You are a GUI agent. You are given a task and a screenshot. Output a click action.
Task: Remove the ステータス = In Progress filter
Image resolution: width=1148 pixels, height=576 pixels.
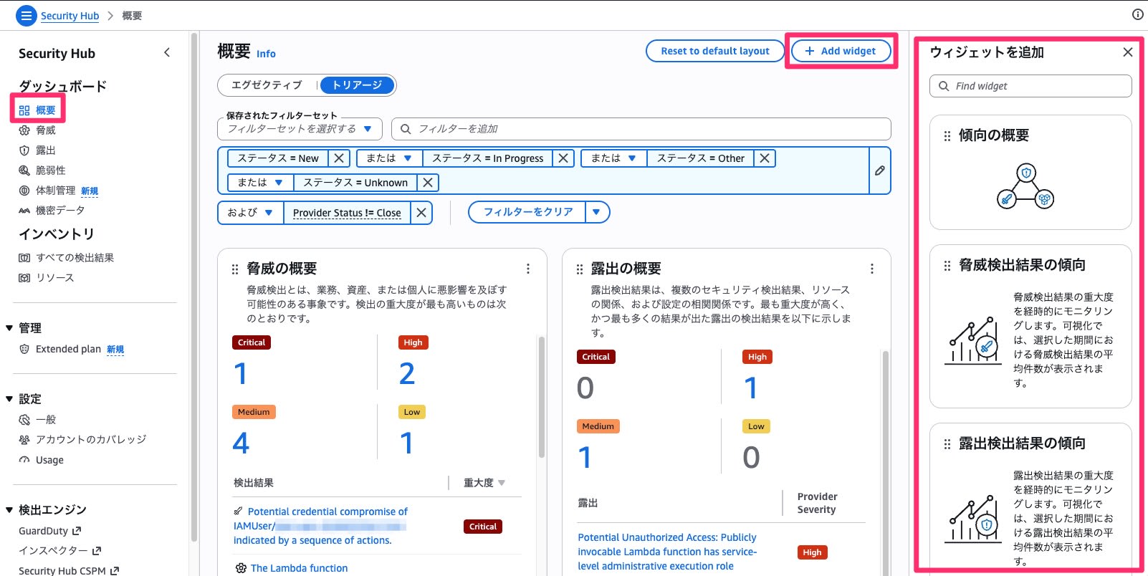[x=563, y=158]
